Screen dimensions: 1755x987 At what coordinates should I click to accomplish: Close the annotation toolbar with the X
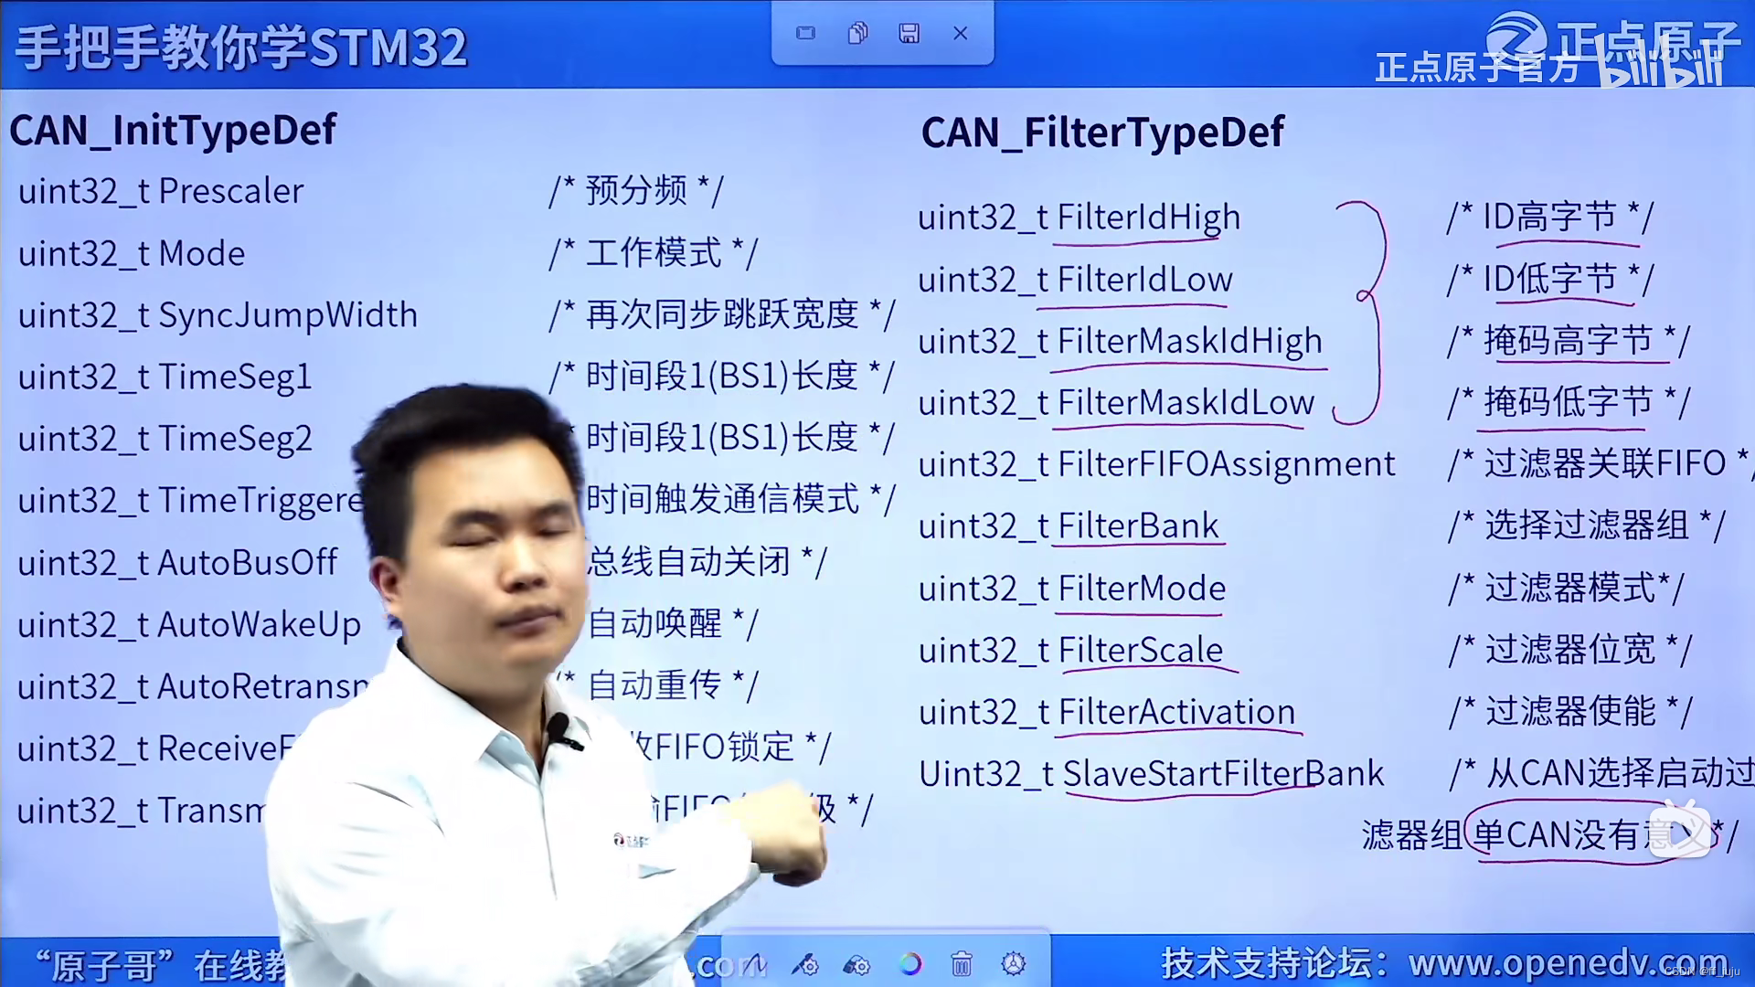961,33
